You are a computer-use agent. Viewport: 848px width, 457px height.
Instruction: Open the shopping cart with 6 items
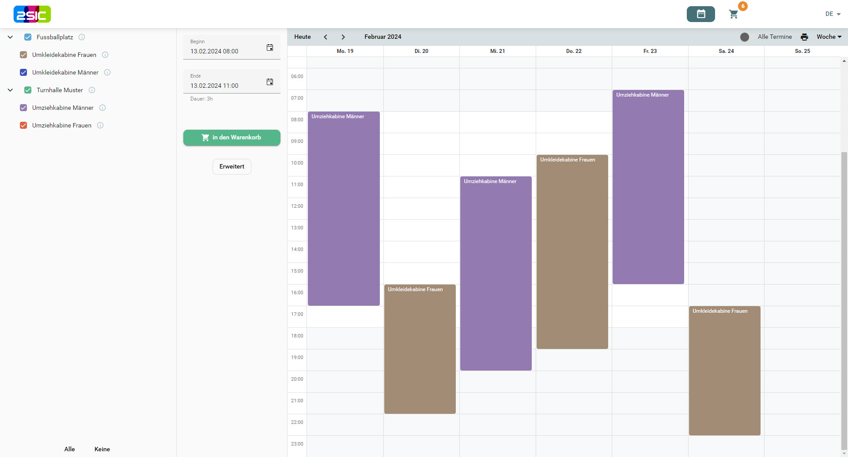tap(734, 14)
